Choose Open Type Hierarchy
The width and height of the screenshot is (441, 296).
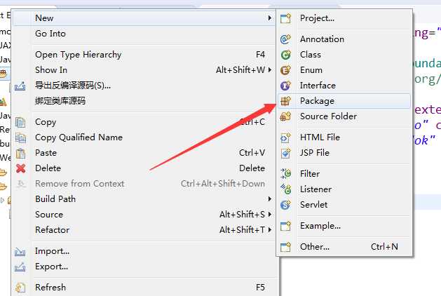pyautogui.click(x=79, y=55)
